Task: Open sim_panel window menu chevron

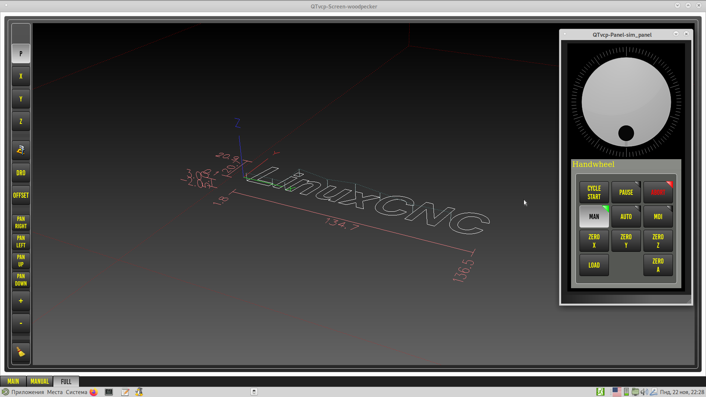Action: (x=676, y=34)
